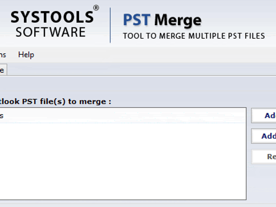Image resolution: width=276 pixels, height=207 pixels.
Task: Click the blue PST word in title
Action: 137,20
